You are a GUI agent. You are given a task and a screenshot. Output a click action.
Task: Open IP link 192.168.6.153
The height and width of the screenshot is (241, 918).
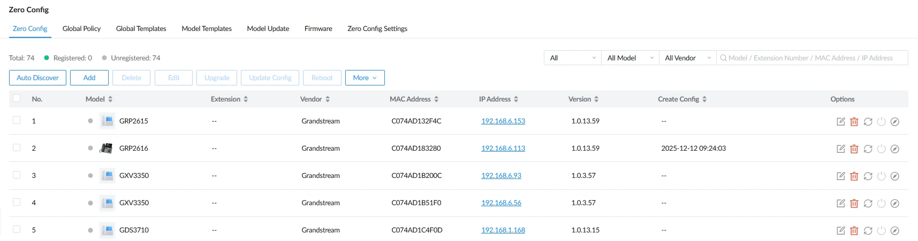click(503, 121)
